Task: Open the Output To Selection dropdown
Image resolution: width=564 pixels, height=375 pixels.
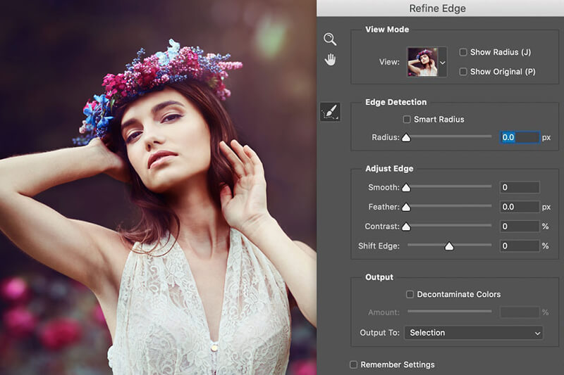Action: (x=473, y=333)
